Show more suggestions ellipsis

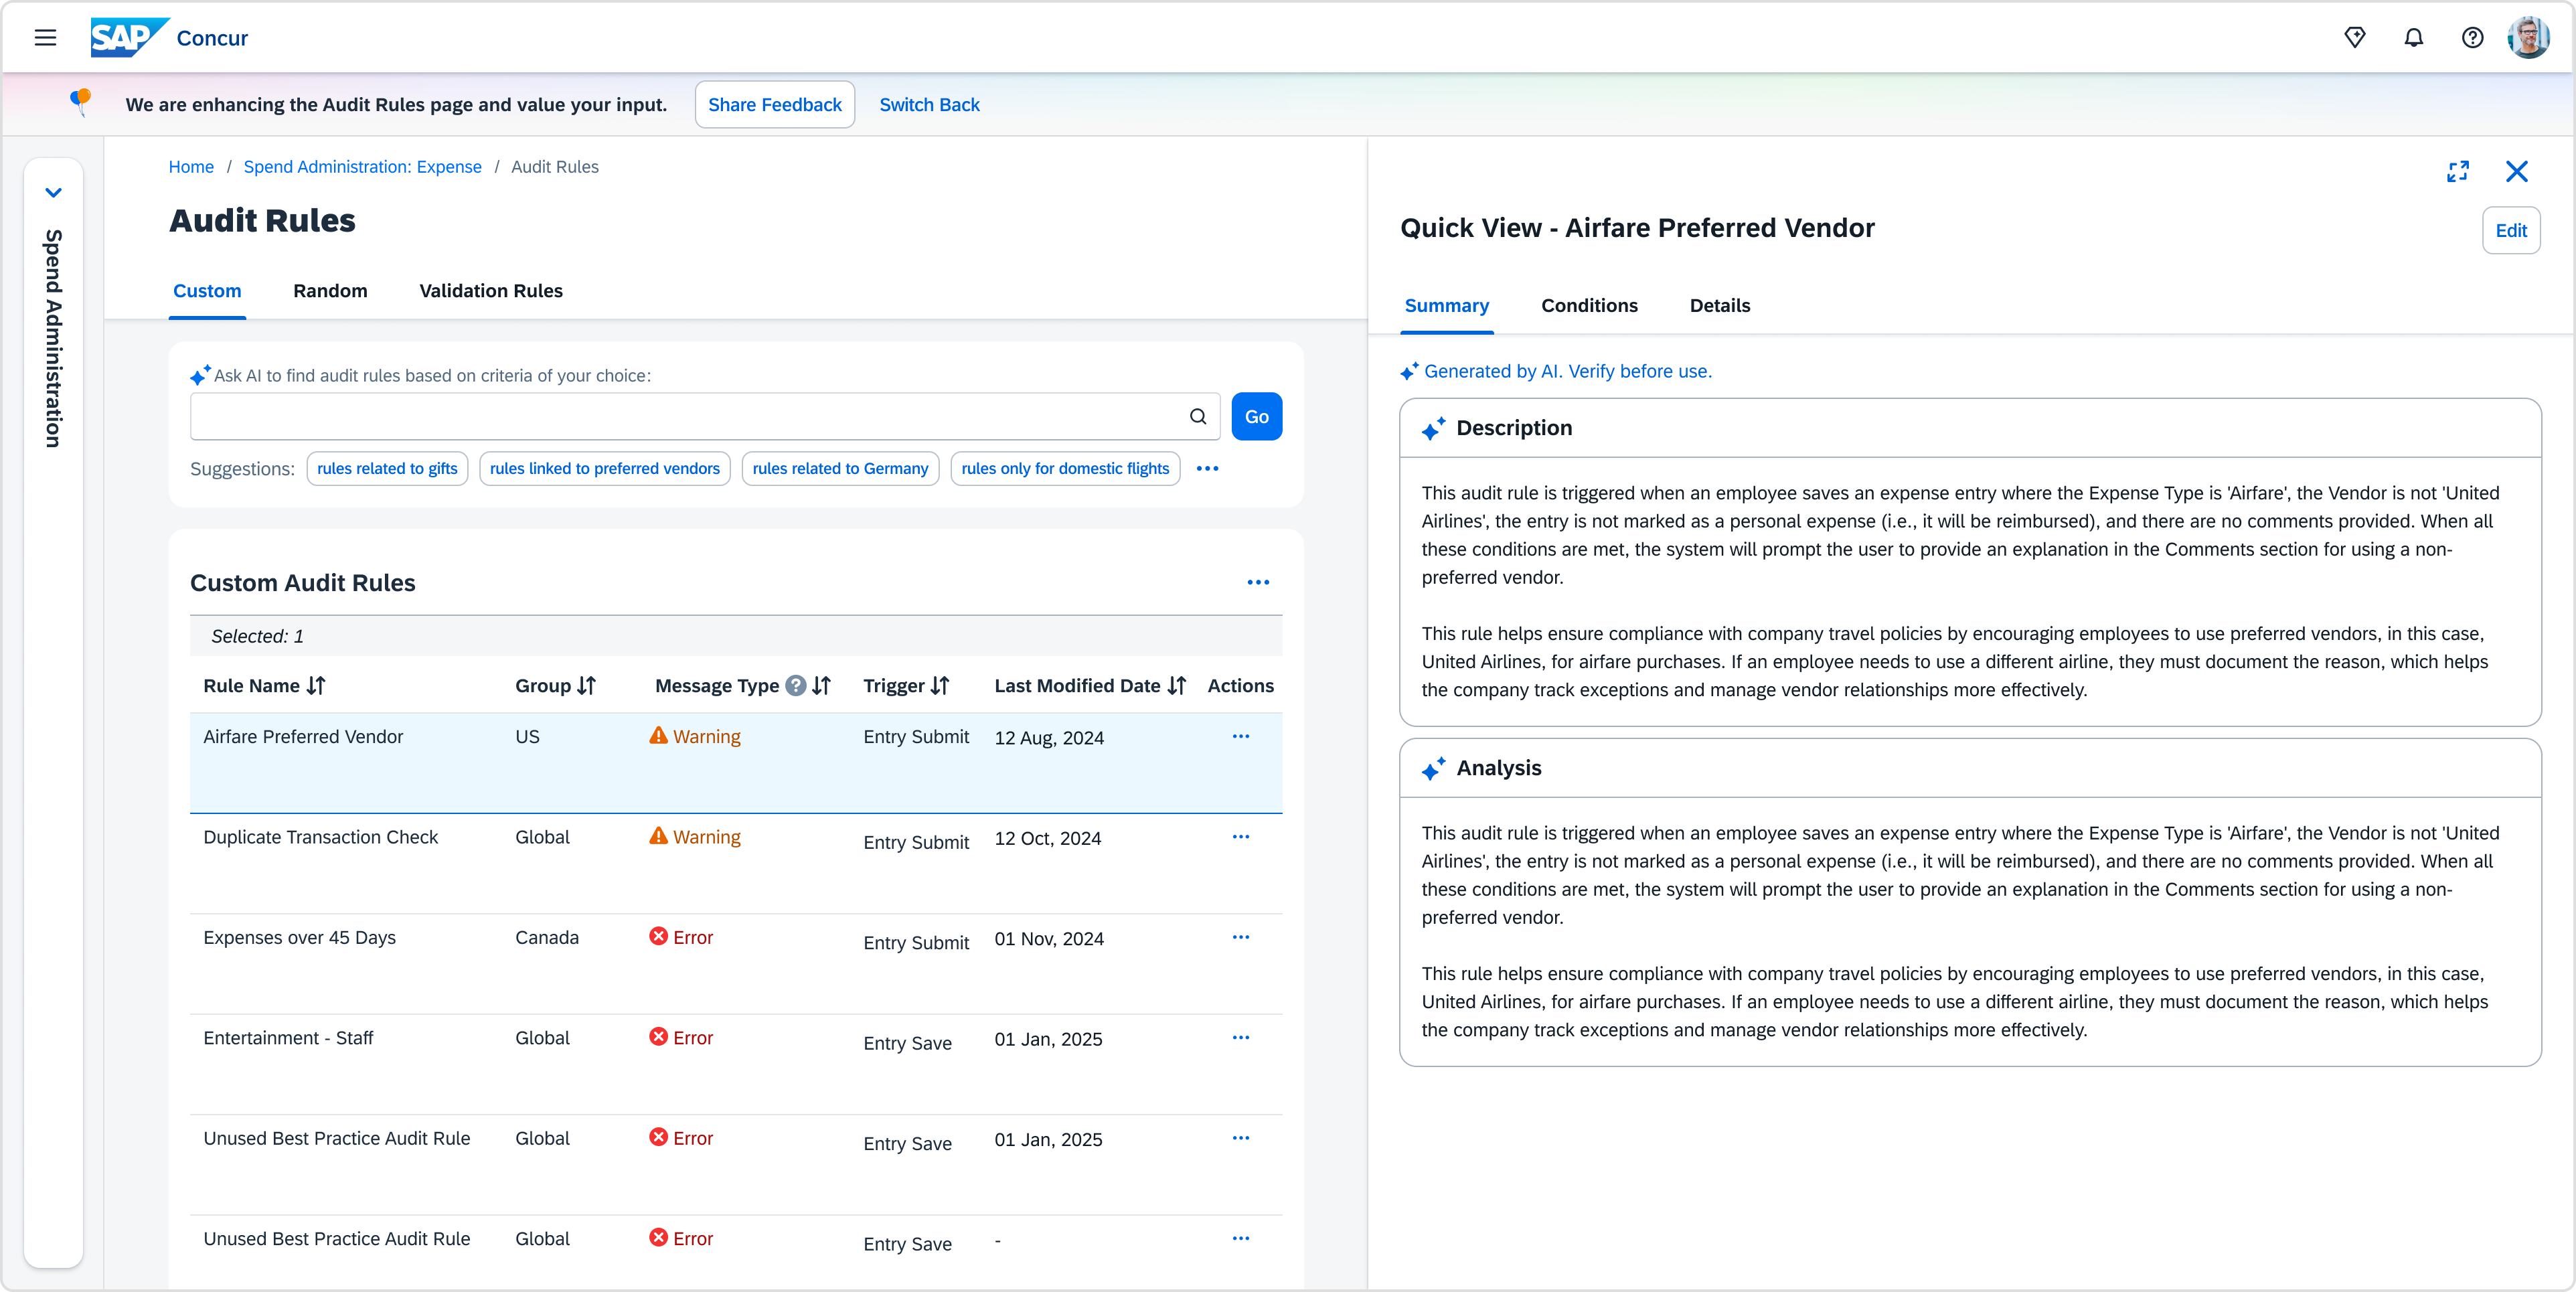click(1207, 469)
